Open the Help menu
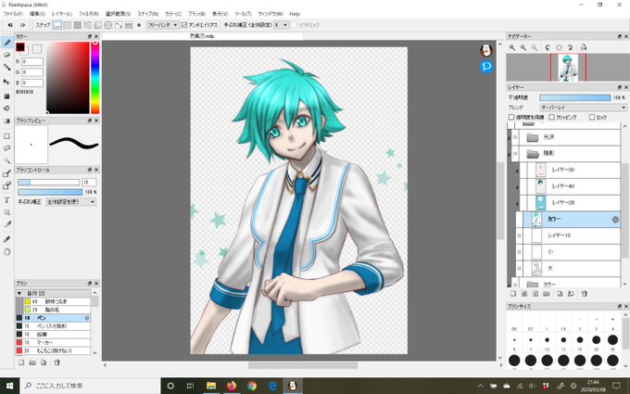The height and width of the screenshot is (394, 630). pyautogui.click(x=295, y=14)
